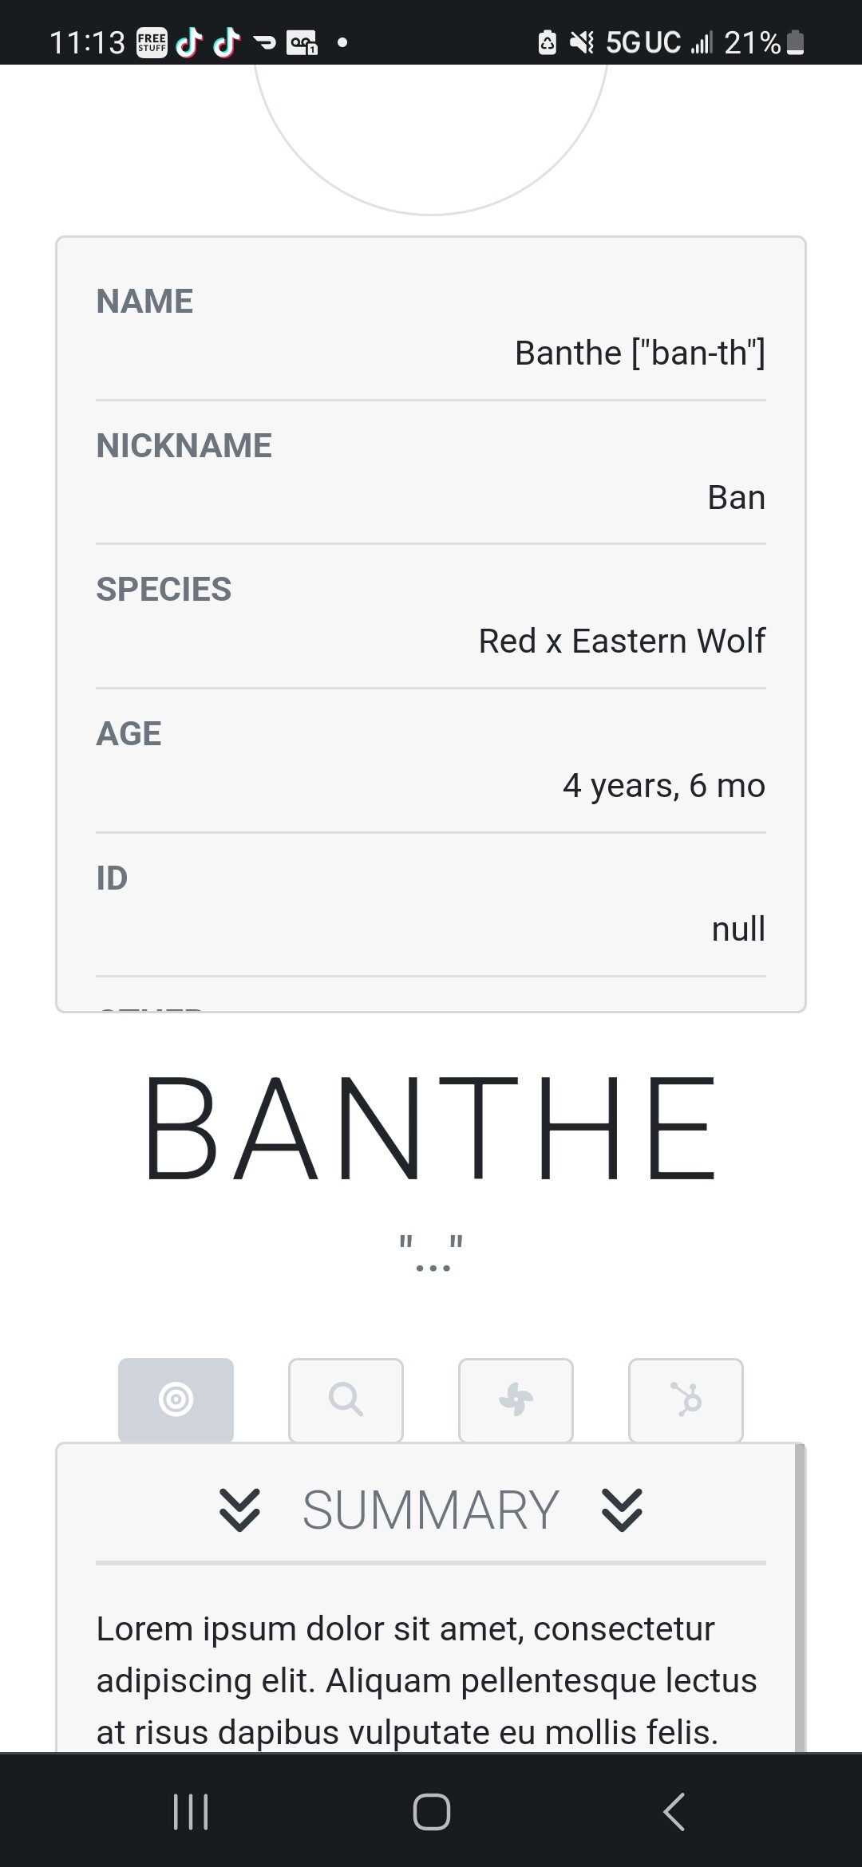Tap the right double chevron beside SUMMARY
The width and height of the screenshot is (862, 1867).
point(622,1510)
